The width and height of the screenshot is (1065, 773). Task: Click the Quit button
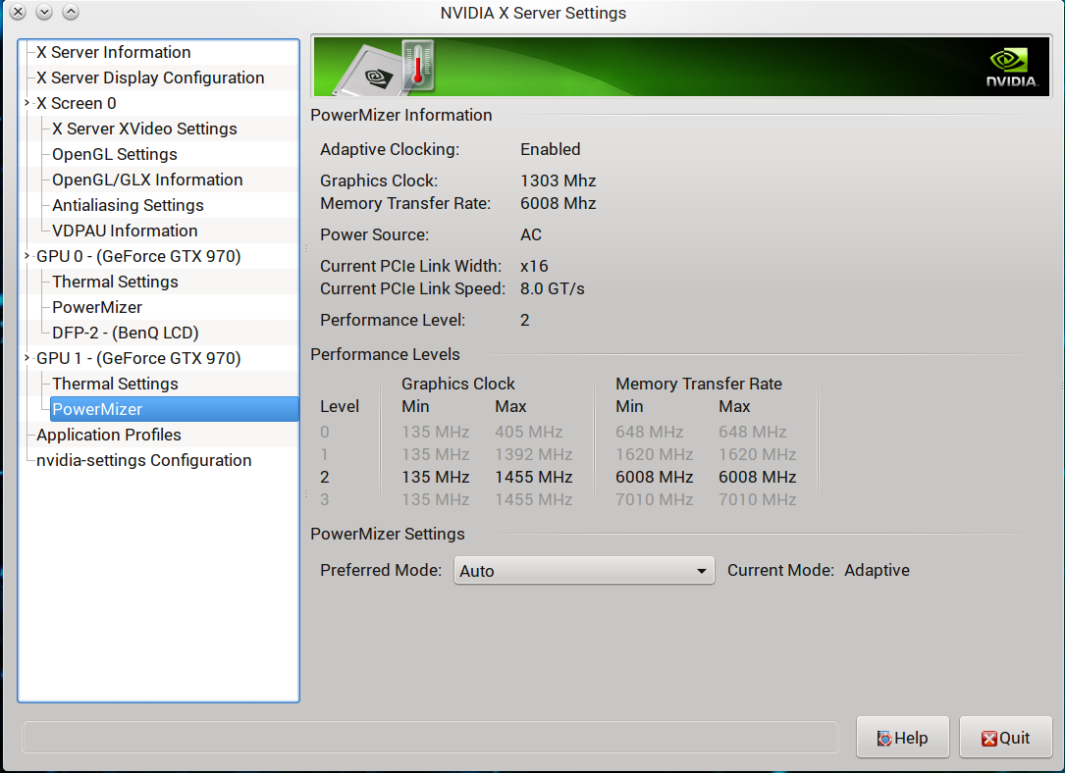pyautogui.click(x=1005, y=738)
